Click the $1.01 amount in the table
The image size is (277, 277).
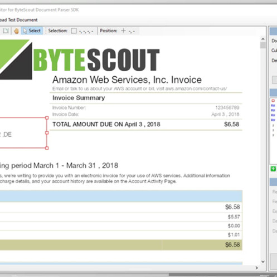pyautogui.click(x=234, y=235)
